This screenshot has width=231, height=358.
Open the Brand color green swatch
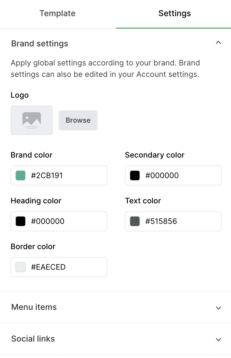tap(21, 175)
